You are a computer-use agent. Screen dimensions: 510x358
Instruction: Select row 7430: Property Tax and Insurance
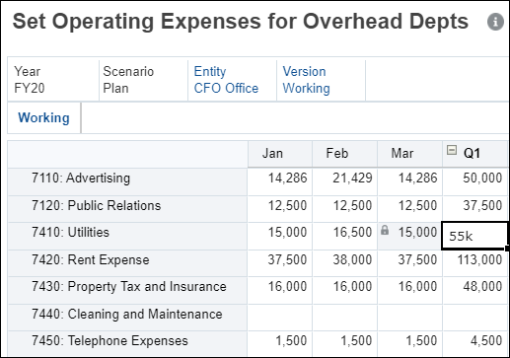tap(127, 290)
